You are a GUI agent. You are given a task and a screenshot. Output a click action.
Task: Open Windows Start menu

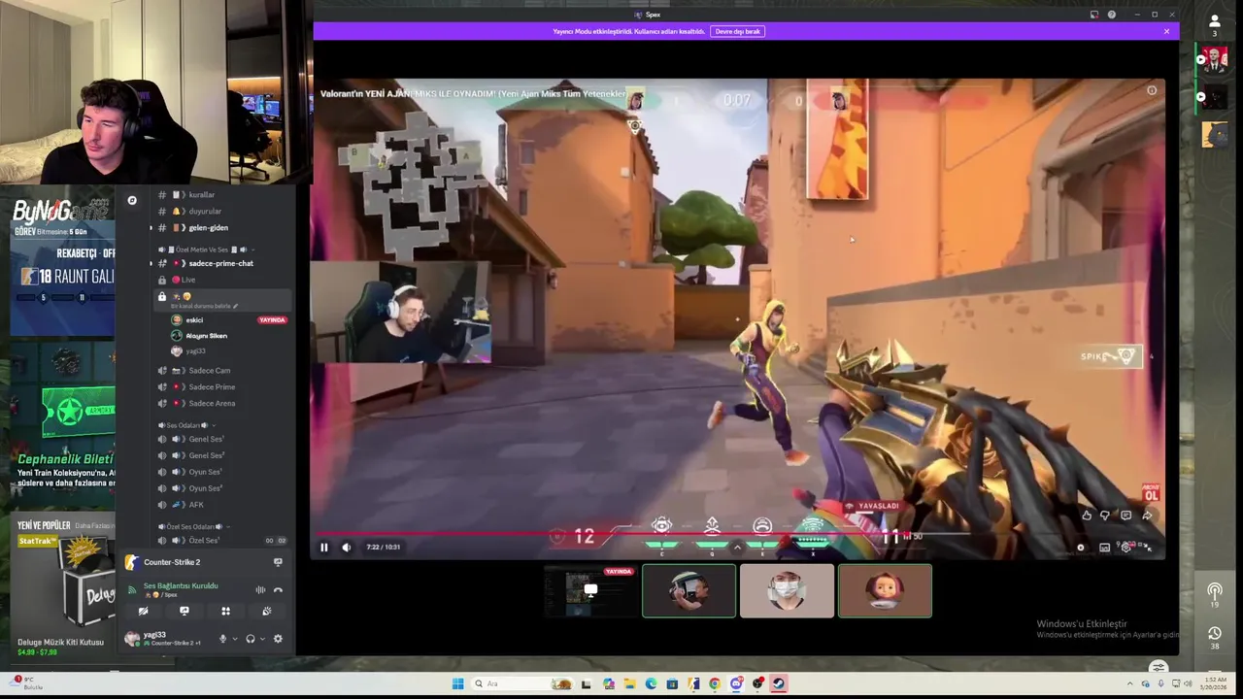click(x=457, y=683)
